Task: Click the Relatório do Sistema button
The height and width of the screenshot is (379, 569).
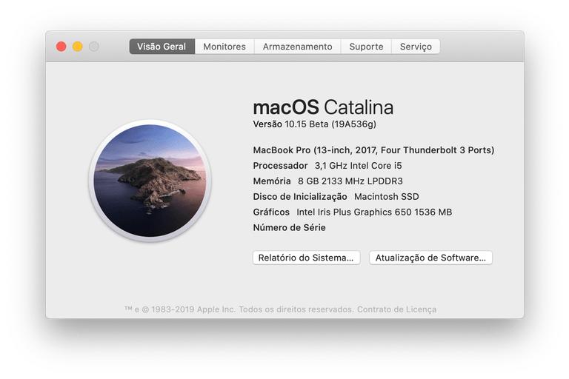Action: (x=306, y=258)
